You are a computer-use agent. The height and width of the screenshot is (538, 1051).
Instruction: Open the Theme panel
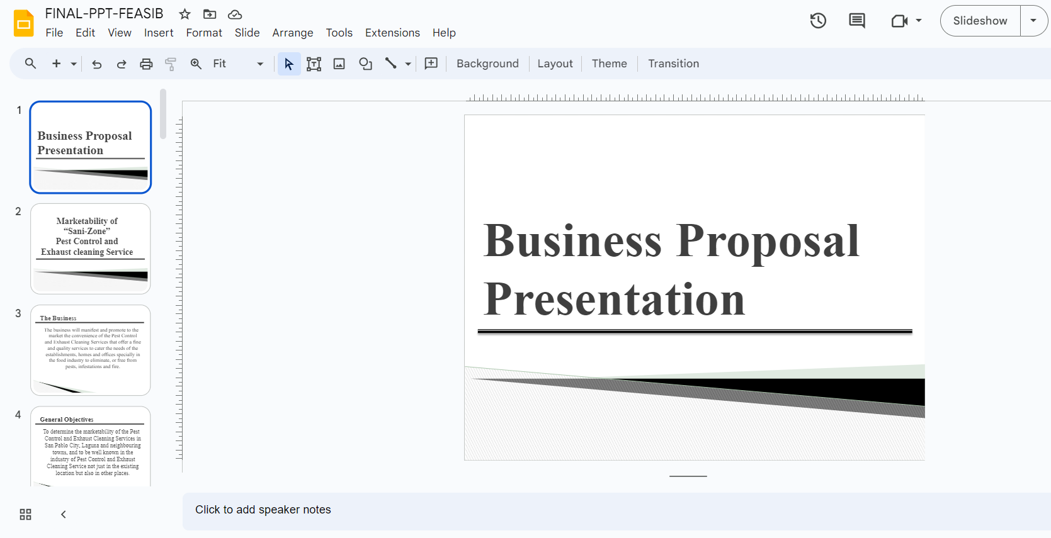coord(609,64)
